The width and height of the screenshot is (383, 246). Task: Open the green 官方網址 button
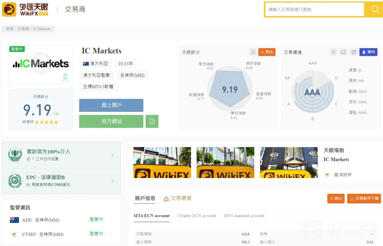tap(111, 121)
